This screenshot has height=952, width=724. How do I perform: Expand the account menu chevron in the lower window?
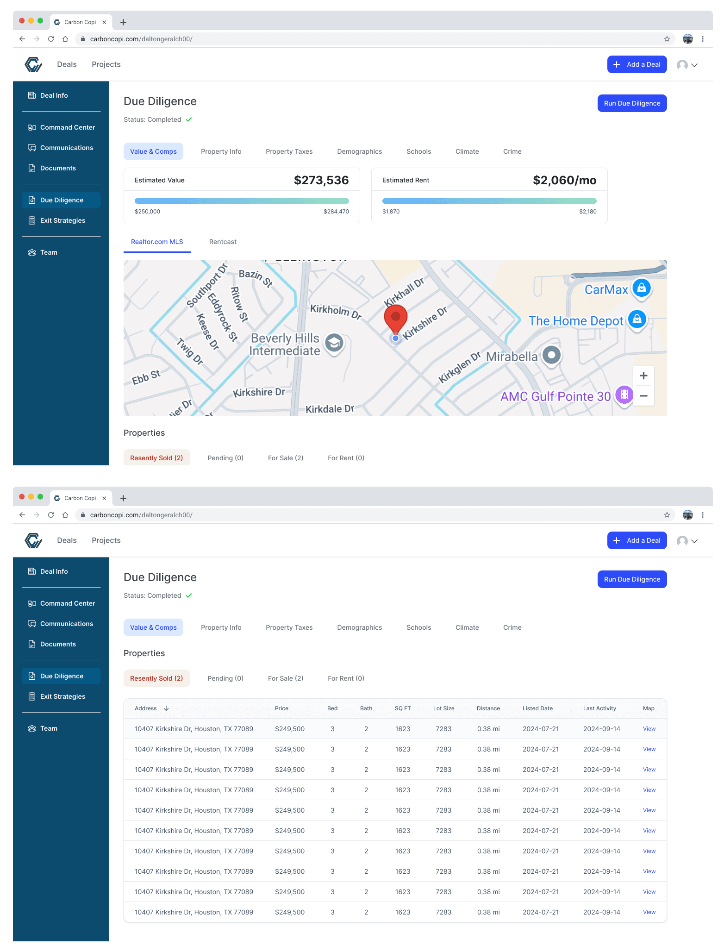pos(694,541)
